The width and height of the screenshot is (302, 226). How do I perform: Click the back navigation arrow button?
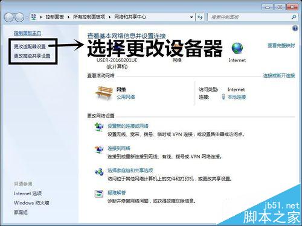point(9,17)
